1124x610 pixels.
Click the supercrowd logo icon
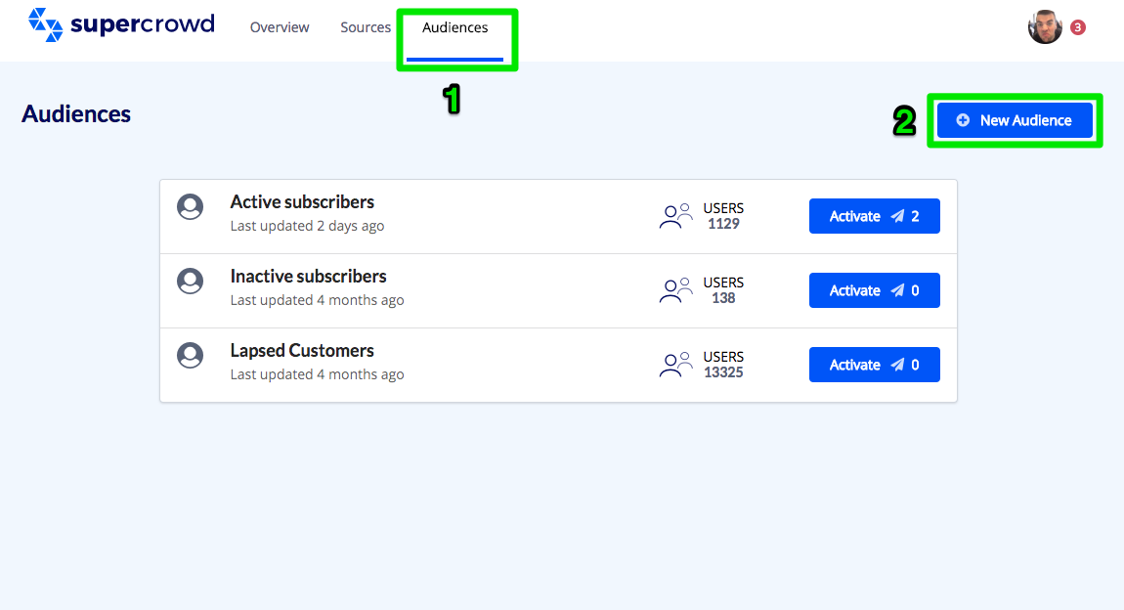click(45, 25)
